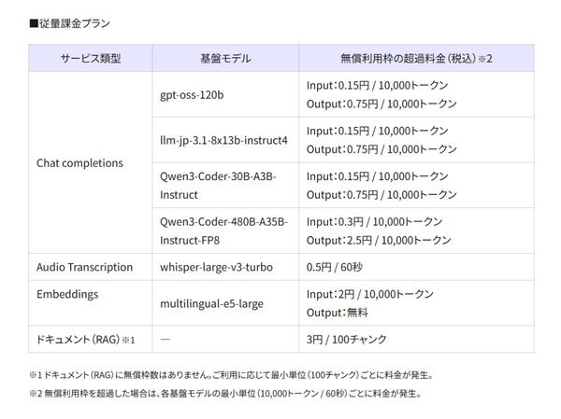Click the ※1 footnote about ドキュメント(RAG)
The image size is (561, 419).
tap(229, 375)
